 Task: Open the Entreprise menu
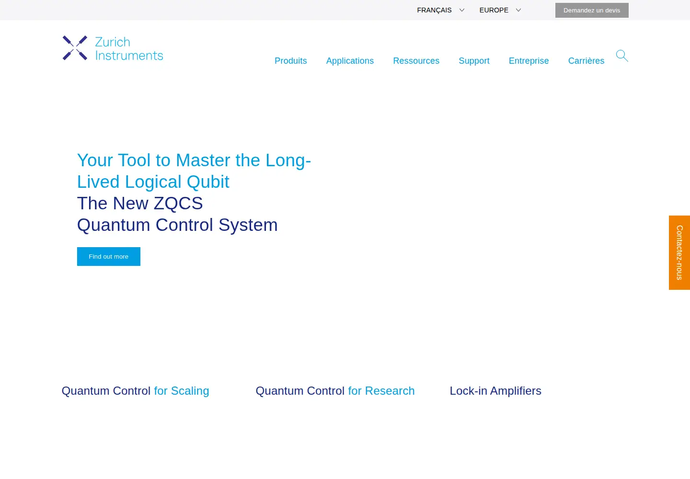point(529,61)
